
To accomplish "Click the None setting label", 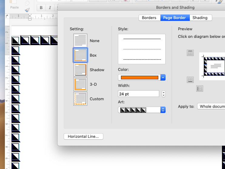I will 94,41.
